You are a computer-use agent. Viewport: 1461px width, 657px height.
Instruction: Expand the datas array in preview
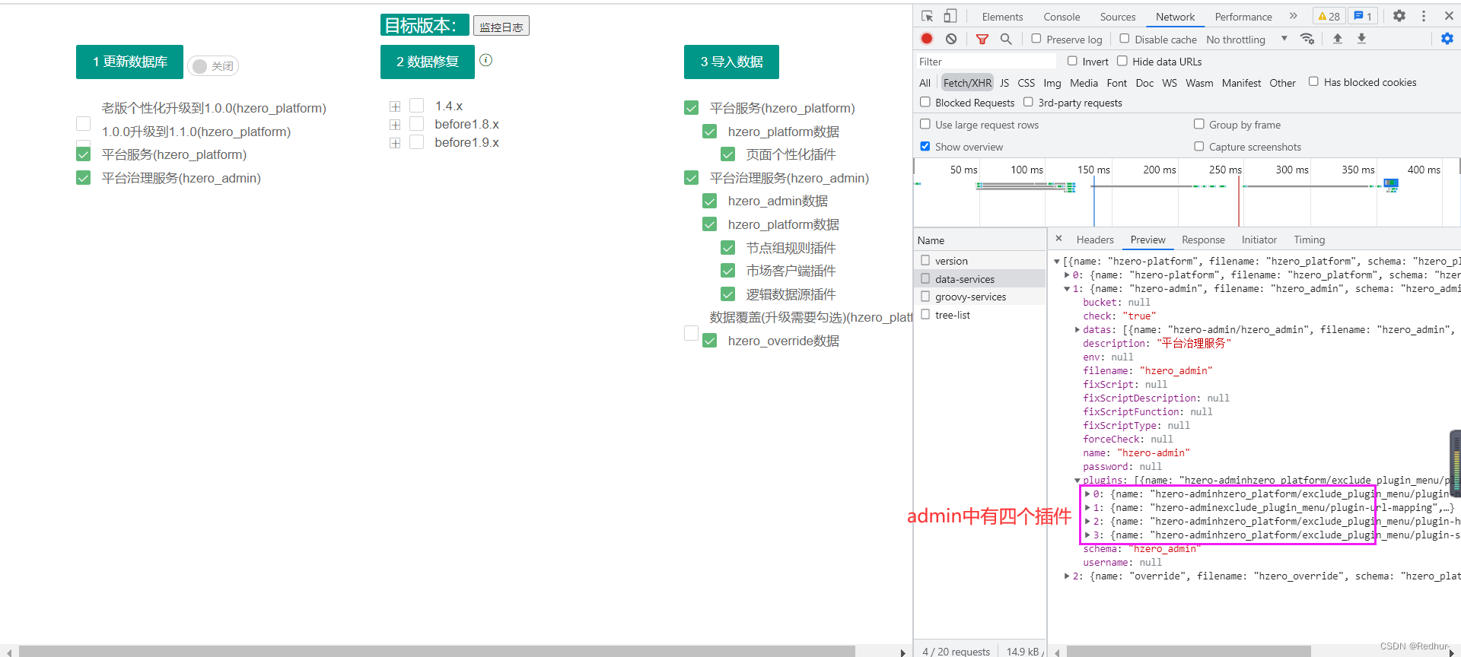pos(1077,330)
